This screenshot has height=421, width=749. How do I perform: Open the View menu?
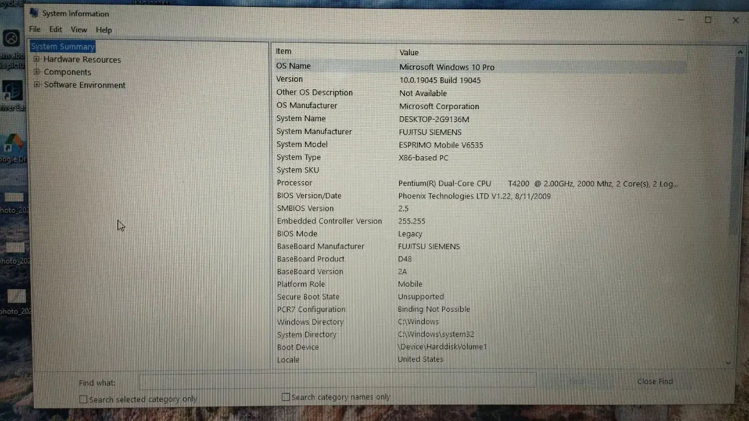(79, 30)
